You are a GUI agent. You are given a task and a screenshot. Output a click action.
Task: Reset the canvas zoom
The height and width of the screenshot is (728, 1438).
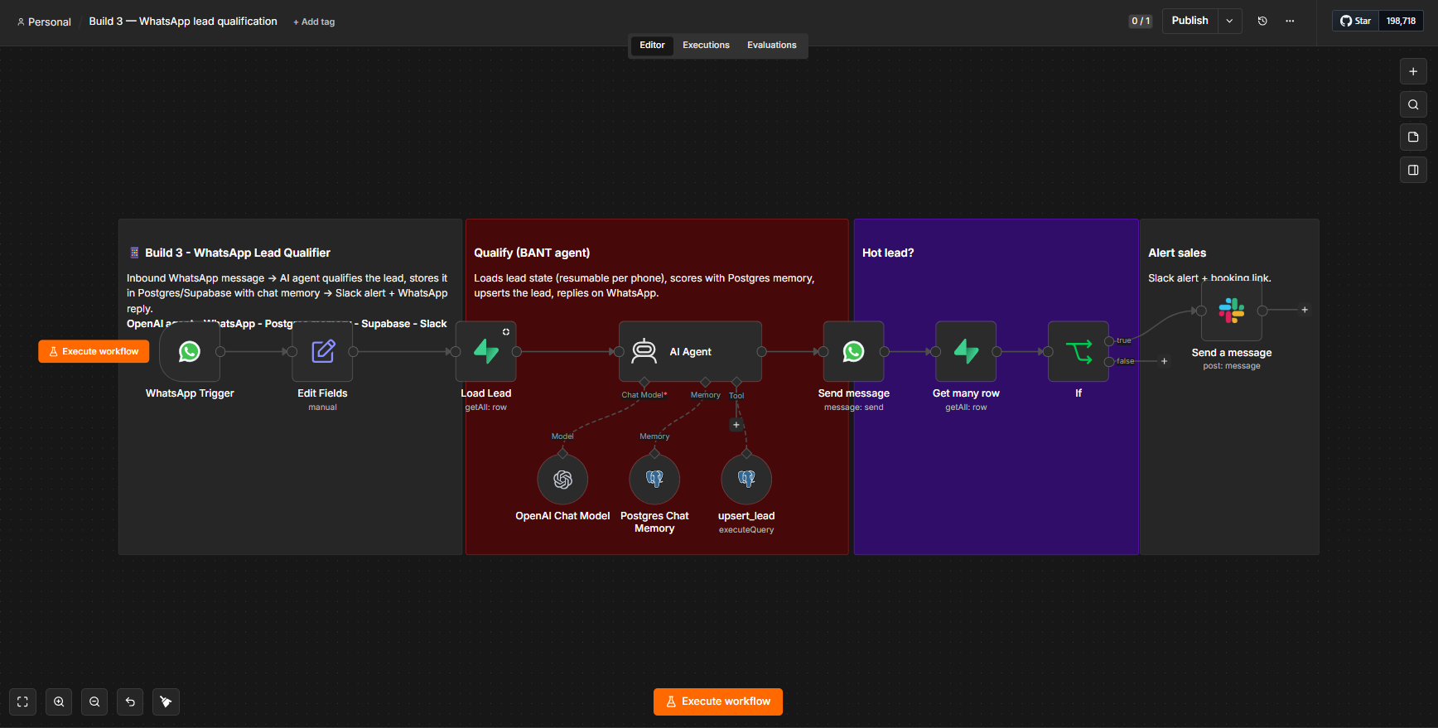[130, 701]
